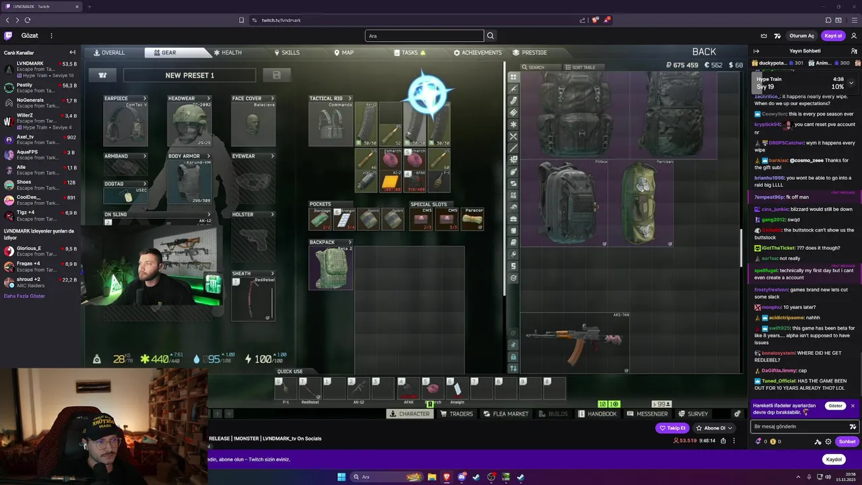This screenshot has width=862, height=485.
Task: Click the Göster button in chat notice
Action: [x=835, y=406]
